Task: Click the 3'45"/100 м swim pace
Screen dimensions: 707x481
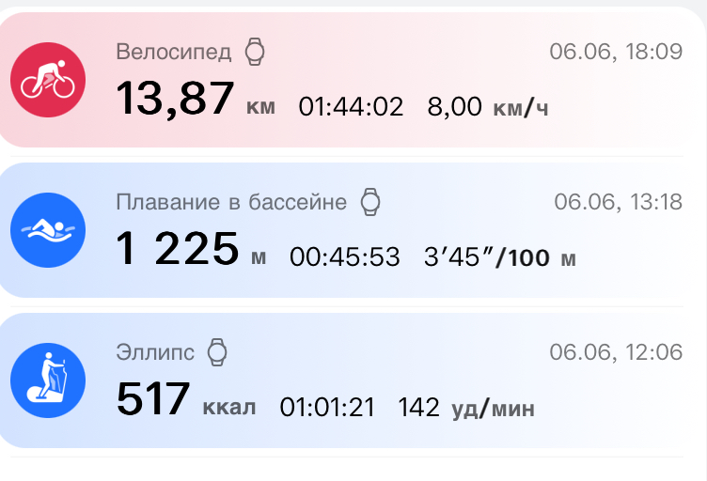Action: pyautogui.click(x=501, y=256)
